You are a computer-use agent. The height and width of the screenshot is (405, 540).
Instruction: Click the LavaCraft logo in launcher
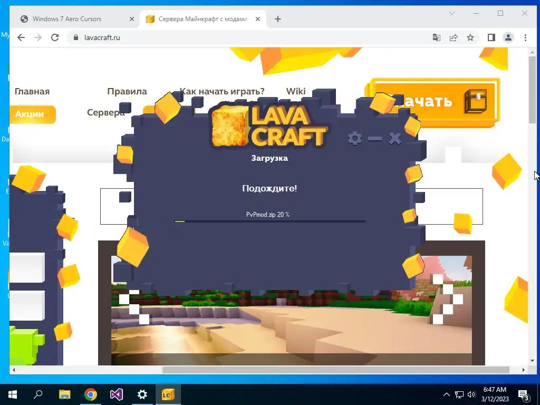click(269, 126)
